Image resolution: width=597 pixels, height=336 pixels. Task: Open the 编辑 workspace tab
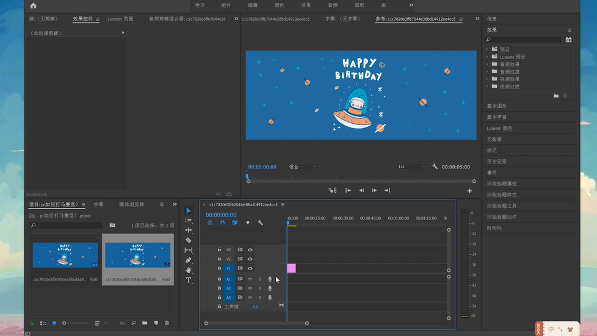click(x=253, y=5)
